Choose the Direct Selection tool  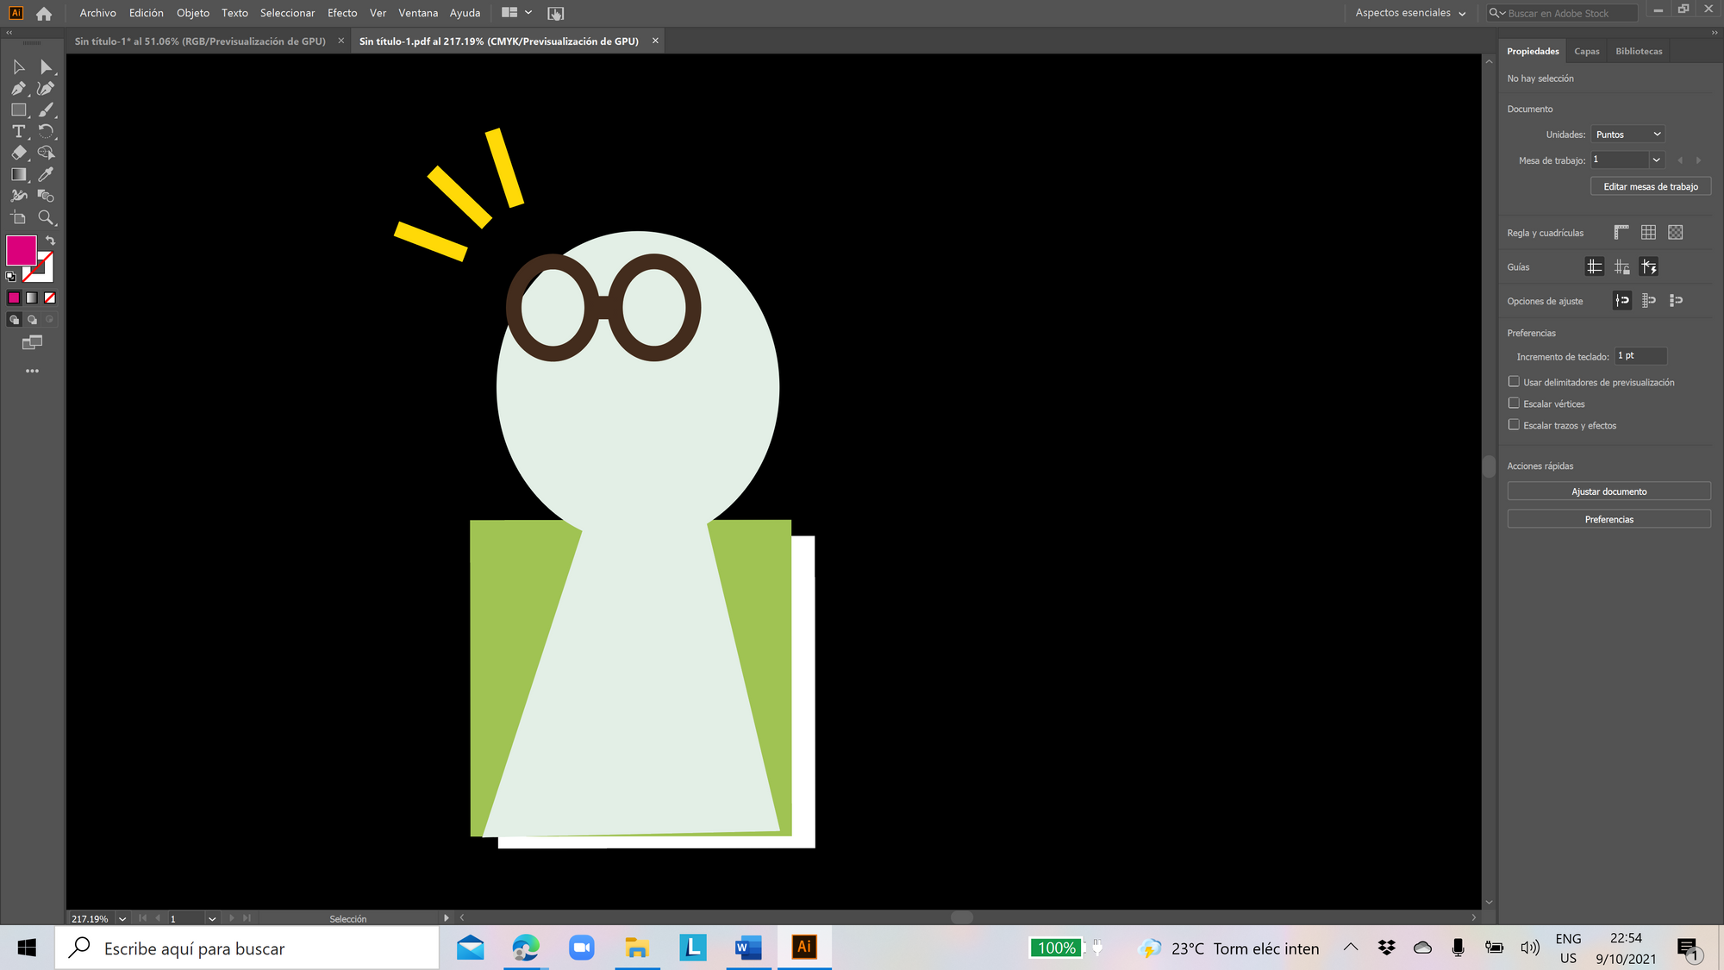tap(46, 66)
